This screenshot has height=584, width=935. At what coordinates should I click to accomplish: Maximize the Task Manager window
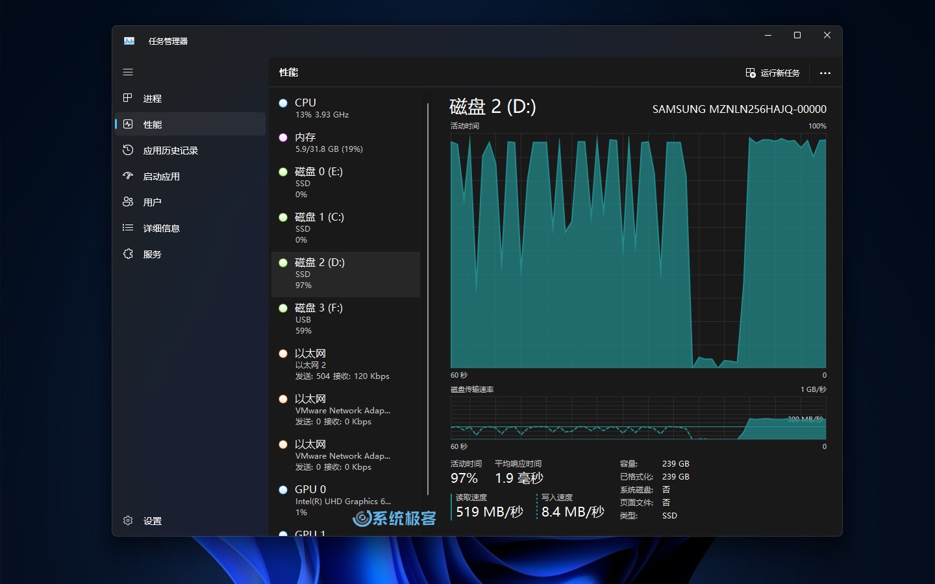click(x=797, y=36)
